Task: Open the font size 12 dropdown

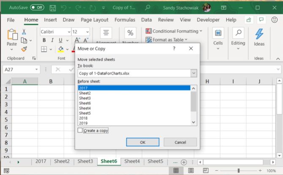Action: pos(87,32)
